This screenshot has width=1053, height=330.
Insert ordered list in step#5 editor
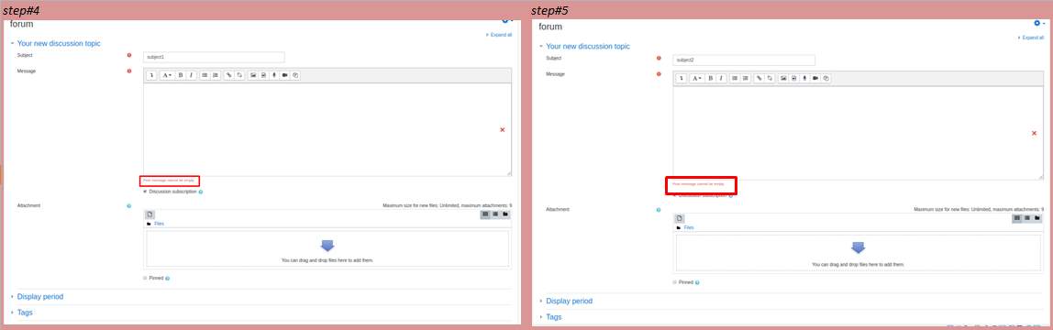coord(746,79)
